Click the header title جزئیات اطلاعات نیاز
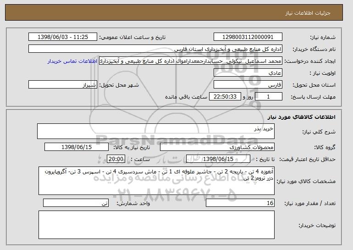 [x=308, y=13]
